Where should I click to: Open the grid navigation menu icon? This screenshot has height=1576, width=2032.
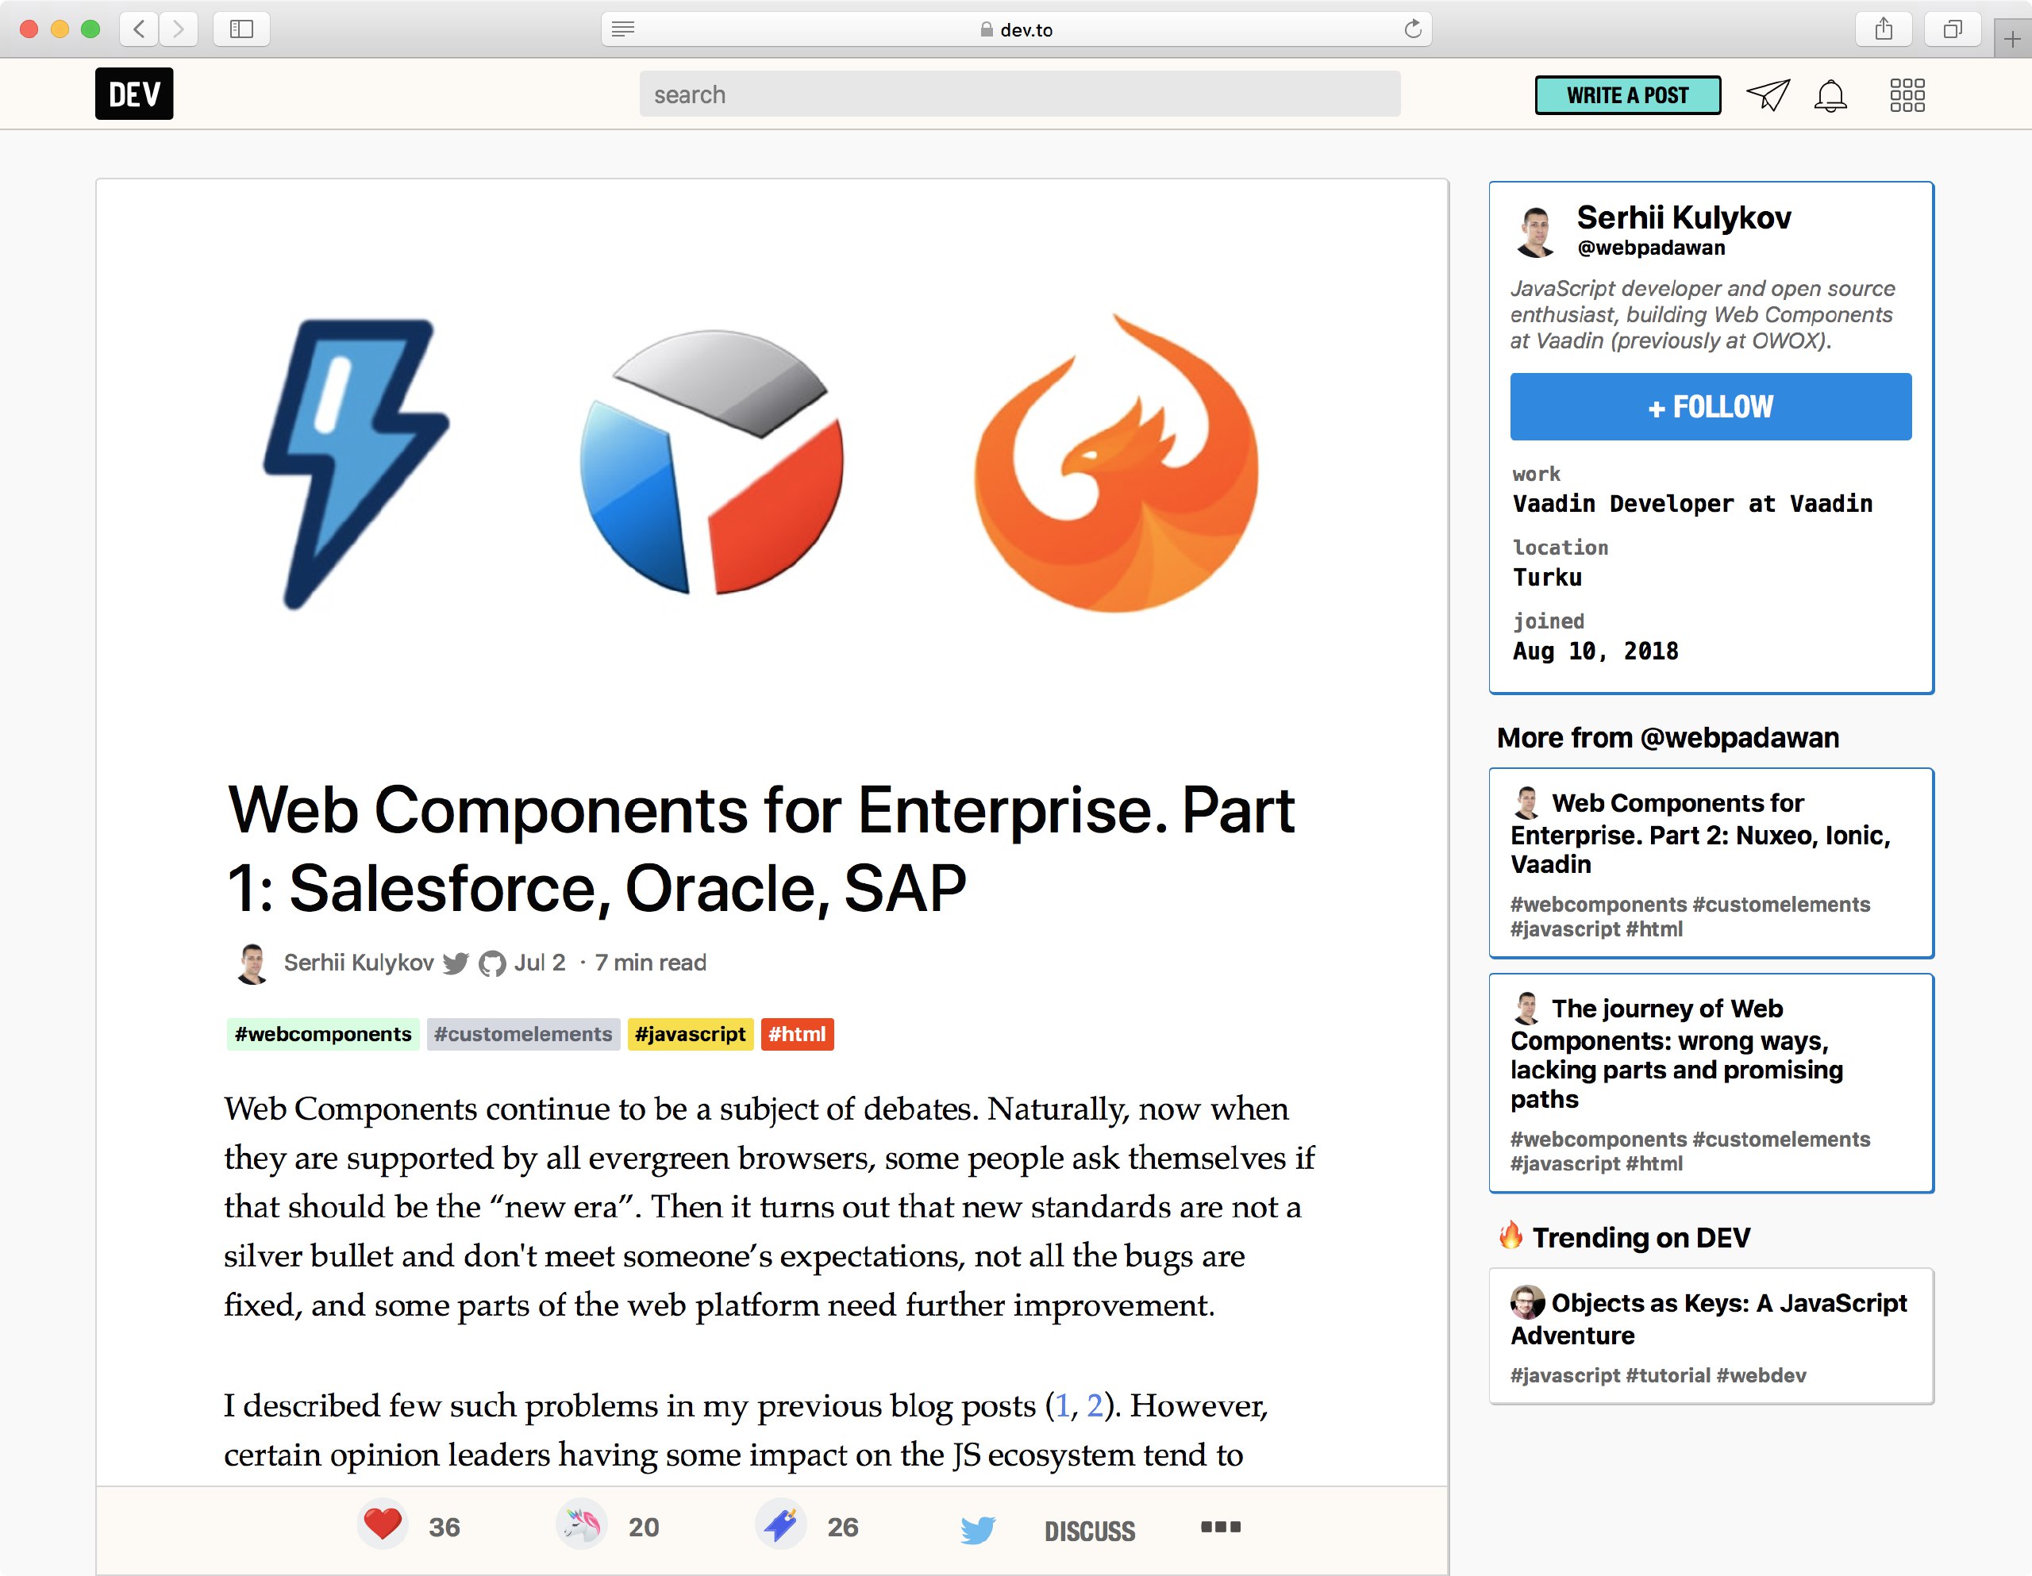(x=1907, y=95)
